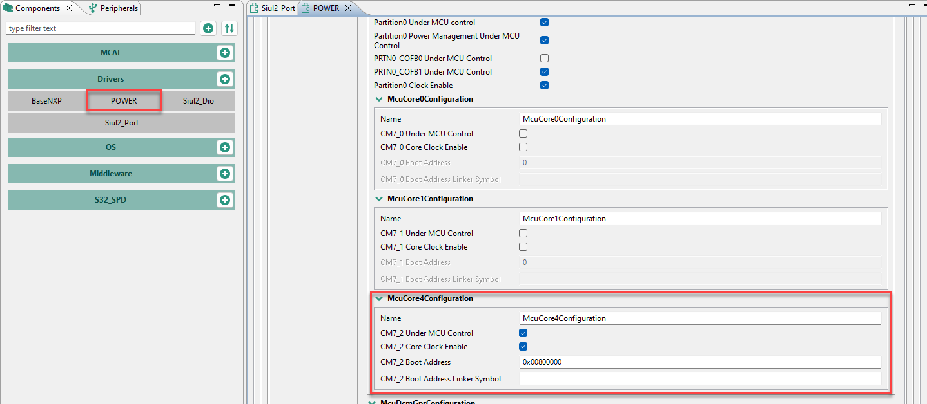
Task: Click the Middleware category header
Action: tap(111, 174)
